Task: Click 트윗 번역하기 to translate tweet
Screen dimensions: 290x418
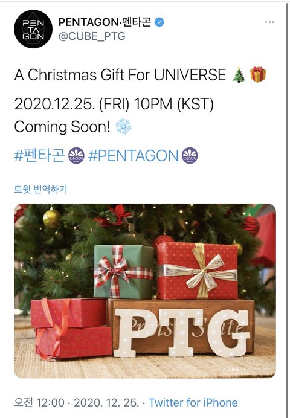Action: pos(40,189)
